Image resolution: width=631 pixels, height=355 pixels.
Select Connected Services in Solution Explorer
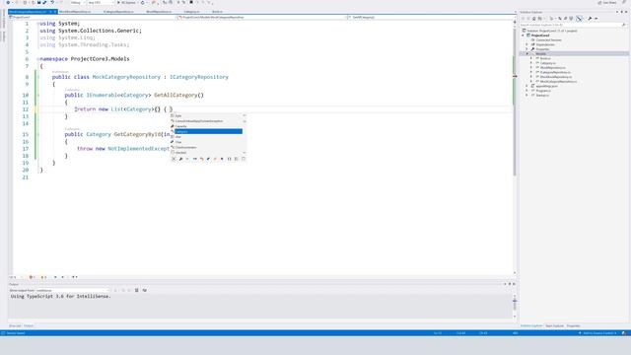(548, 40)
